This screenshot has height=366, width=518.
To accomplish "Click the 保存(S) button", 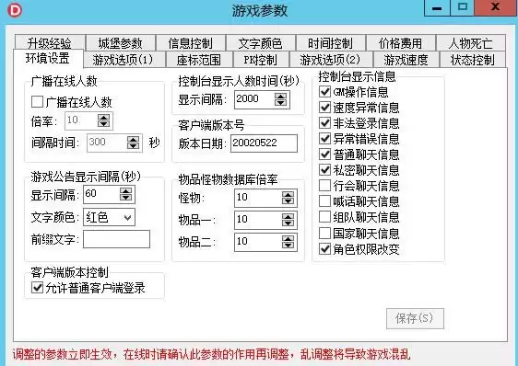I will [415, 318].
